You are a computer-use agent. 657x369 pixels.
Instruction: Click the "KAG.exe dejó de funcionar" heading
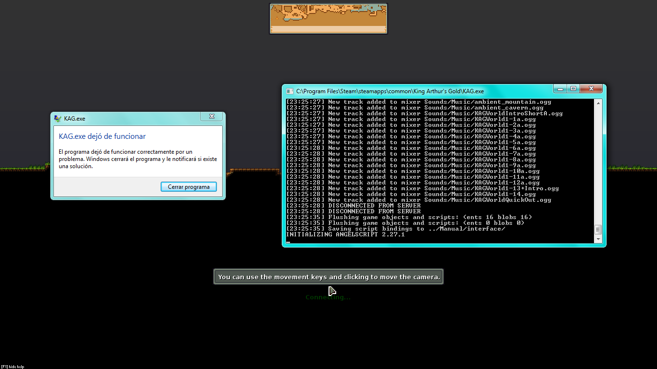tap(102, 136)
